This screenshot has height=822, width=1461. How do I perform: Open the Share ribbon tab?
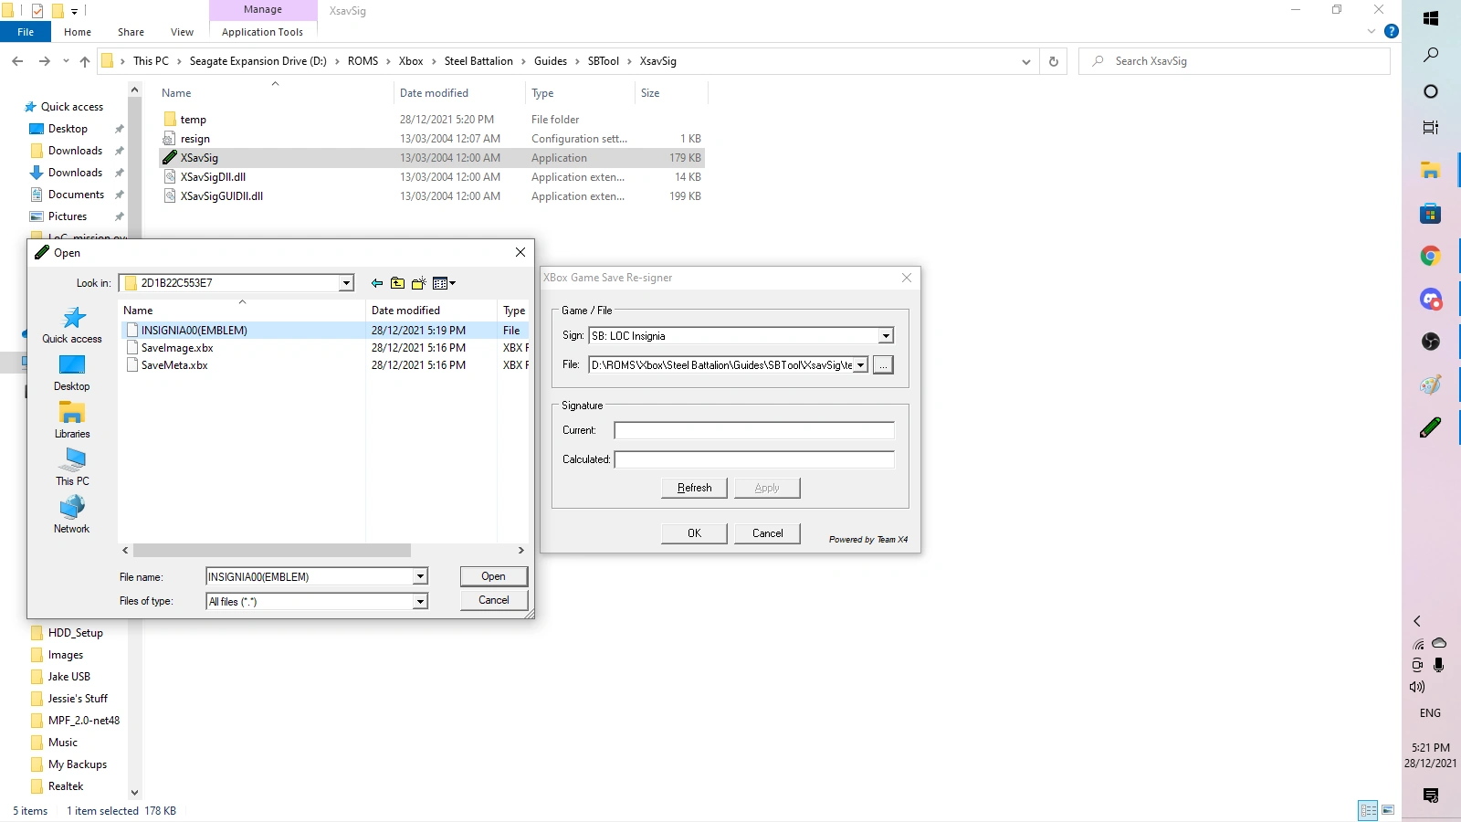[x=131, y=32]
